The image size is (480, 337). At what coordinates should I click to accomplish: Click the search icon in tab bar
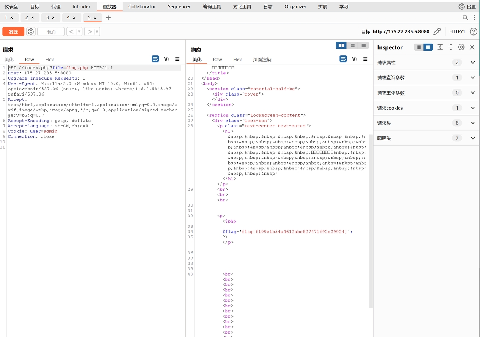pyautogui.click(x=465, y=17)
